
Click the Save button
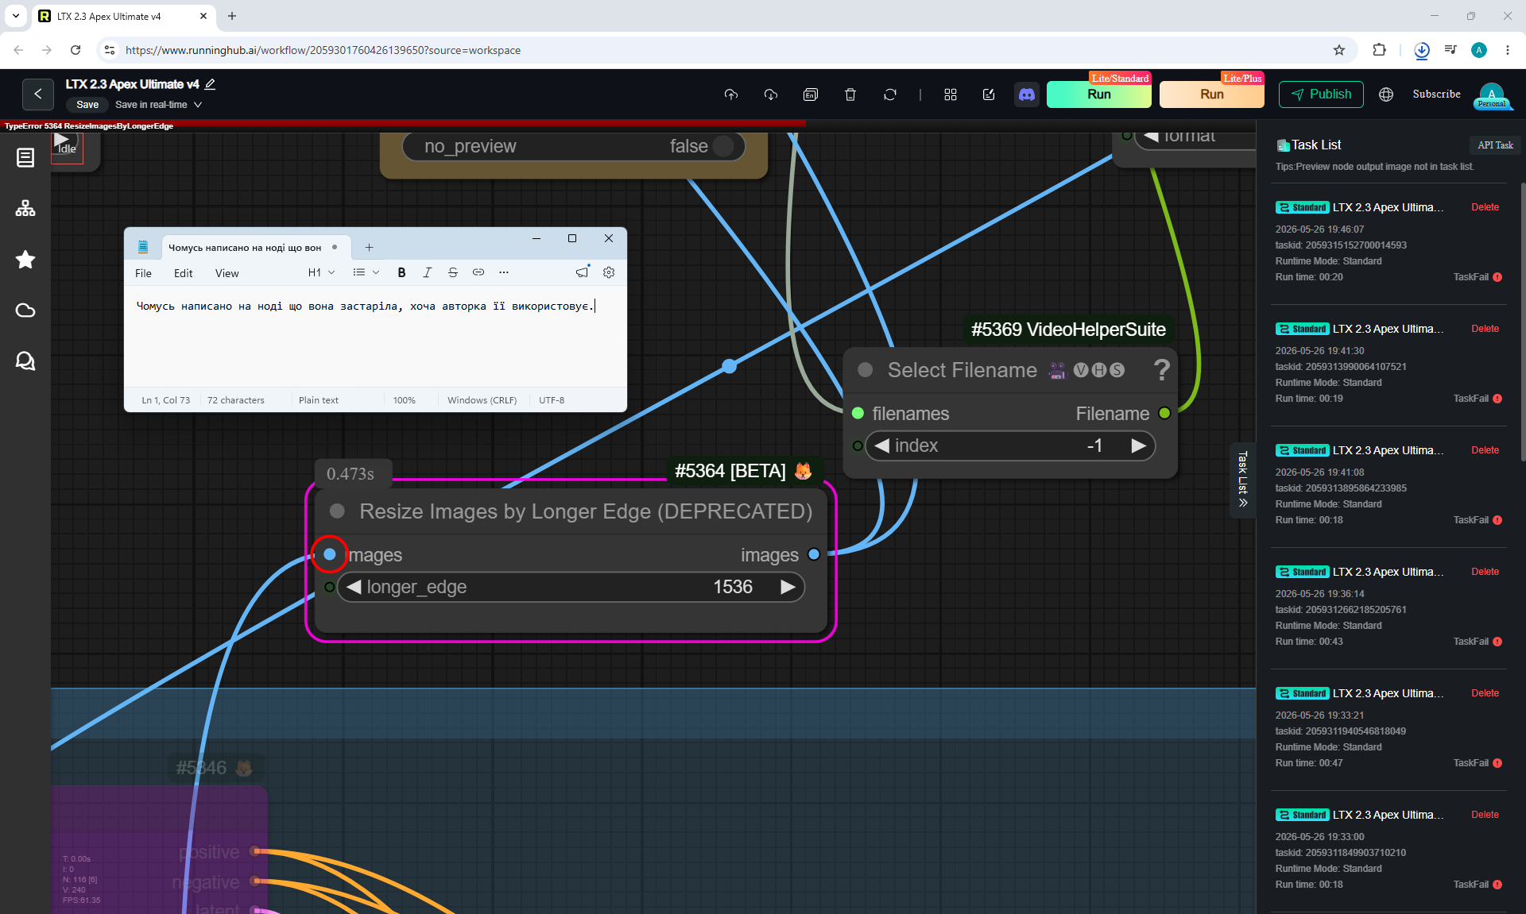coord(87,105)
